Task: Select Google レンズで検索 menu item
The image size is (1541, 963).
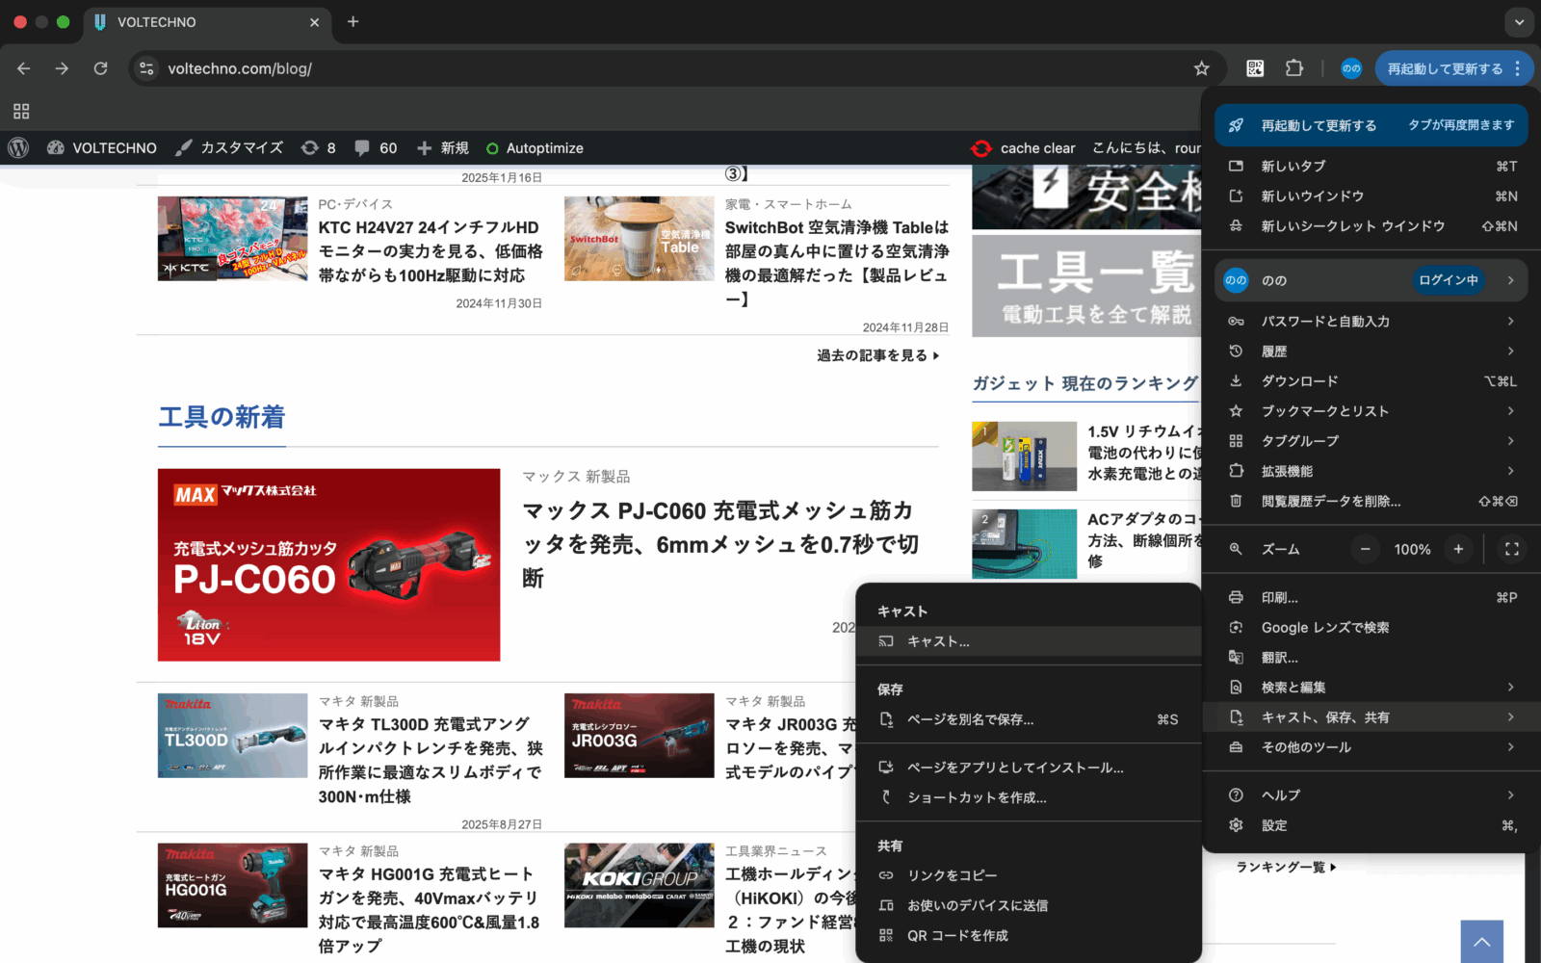Action: (x=1371, y=627)
